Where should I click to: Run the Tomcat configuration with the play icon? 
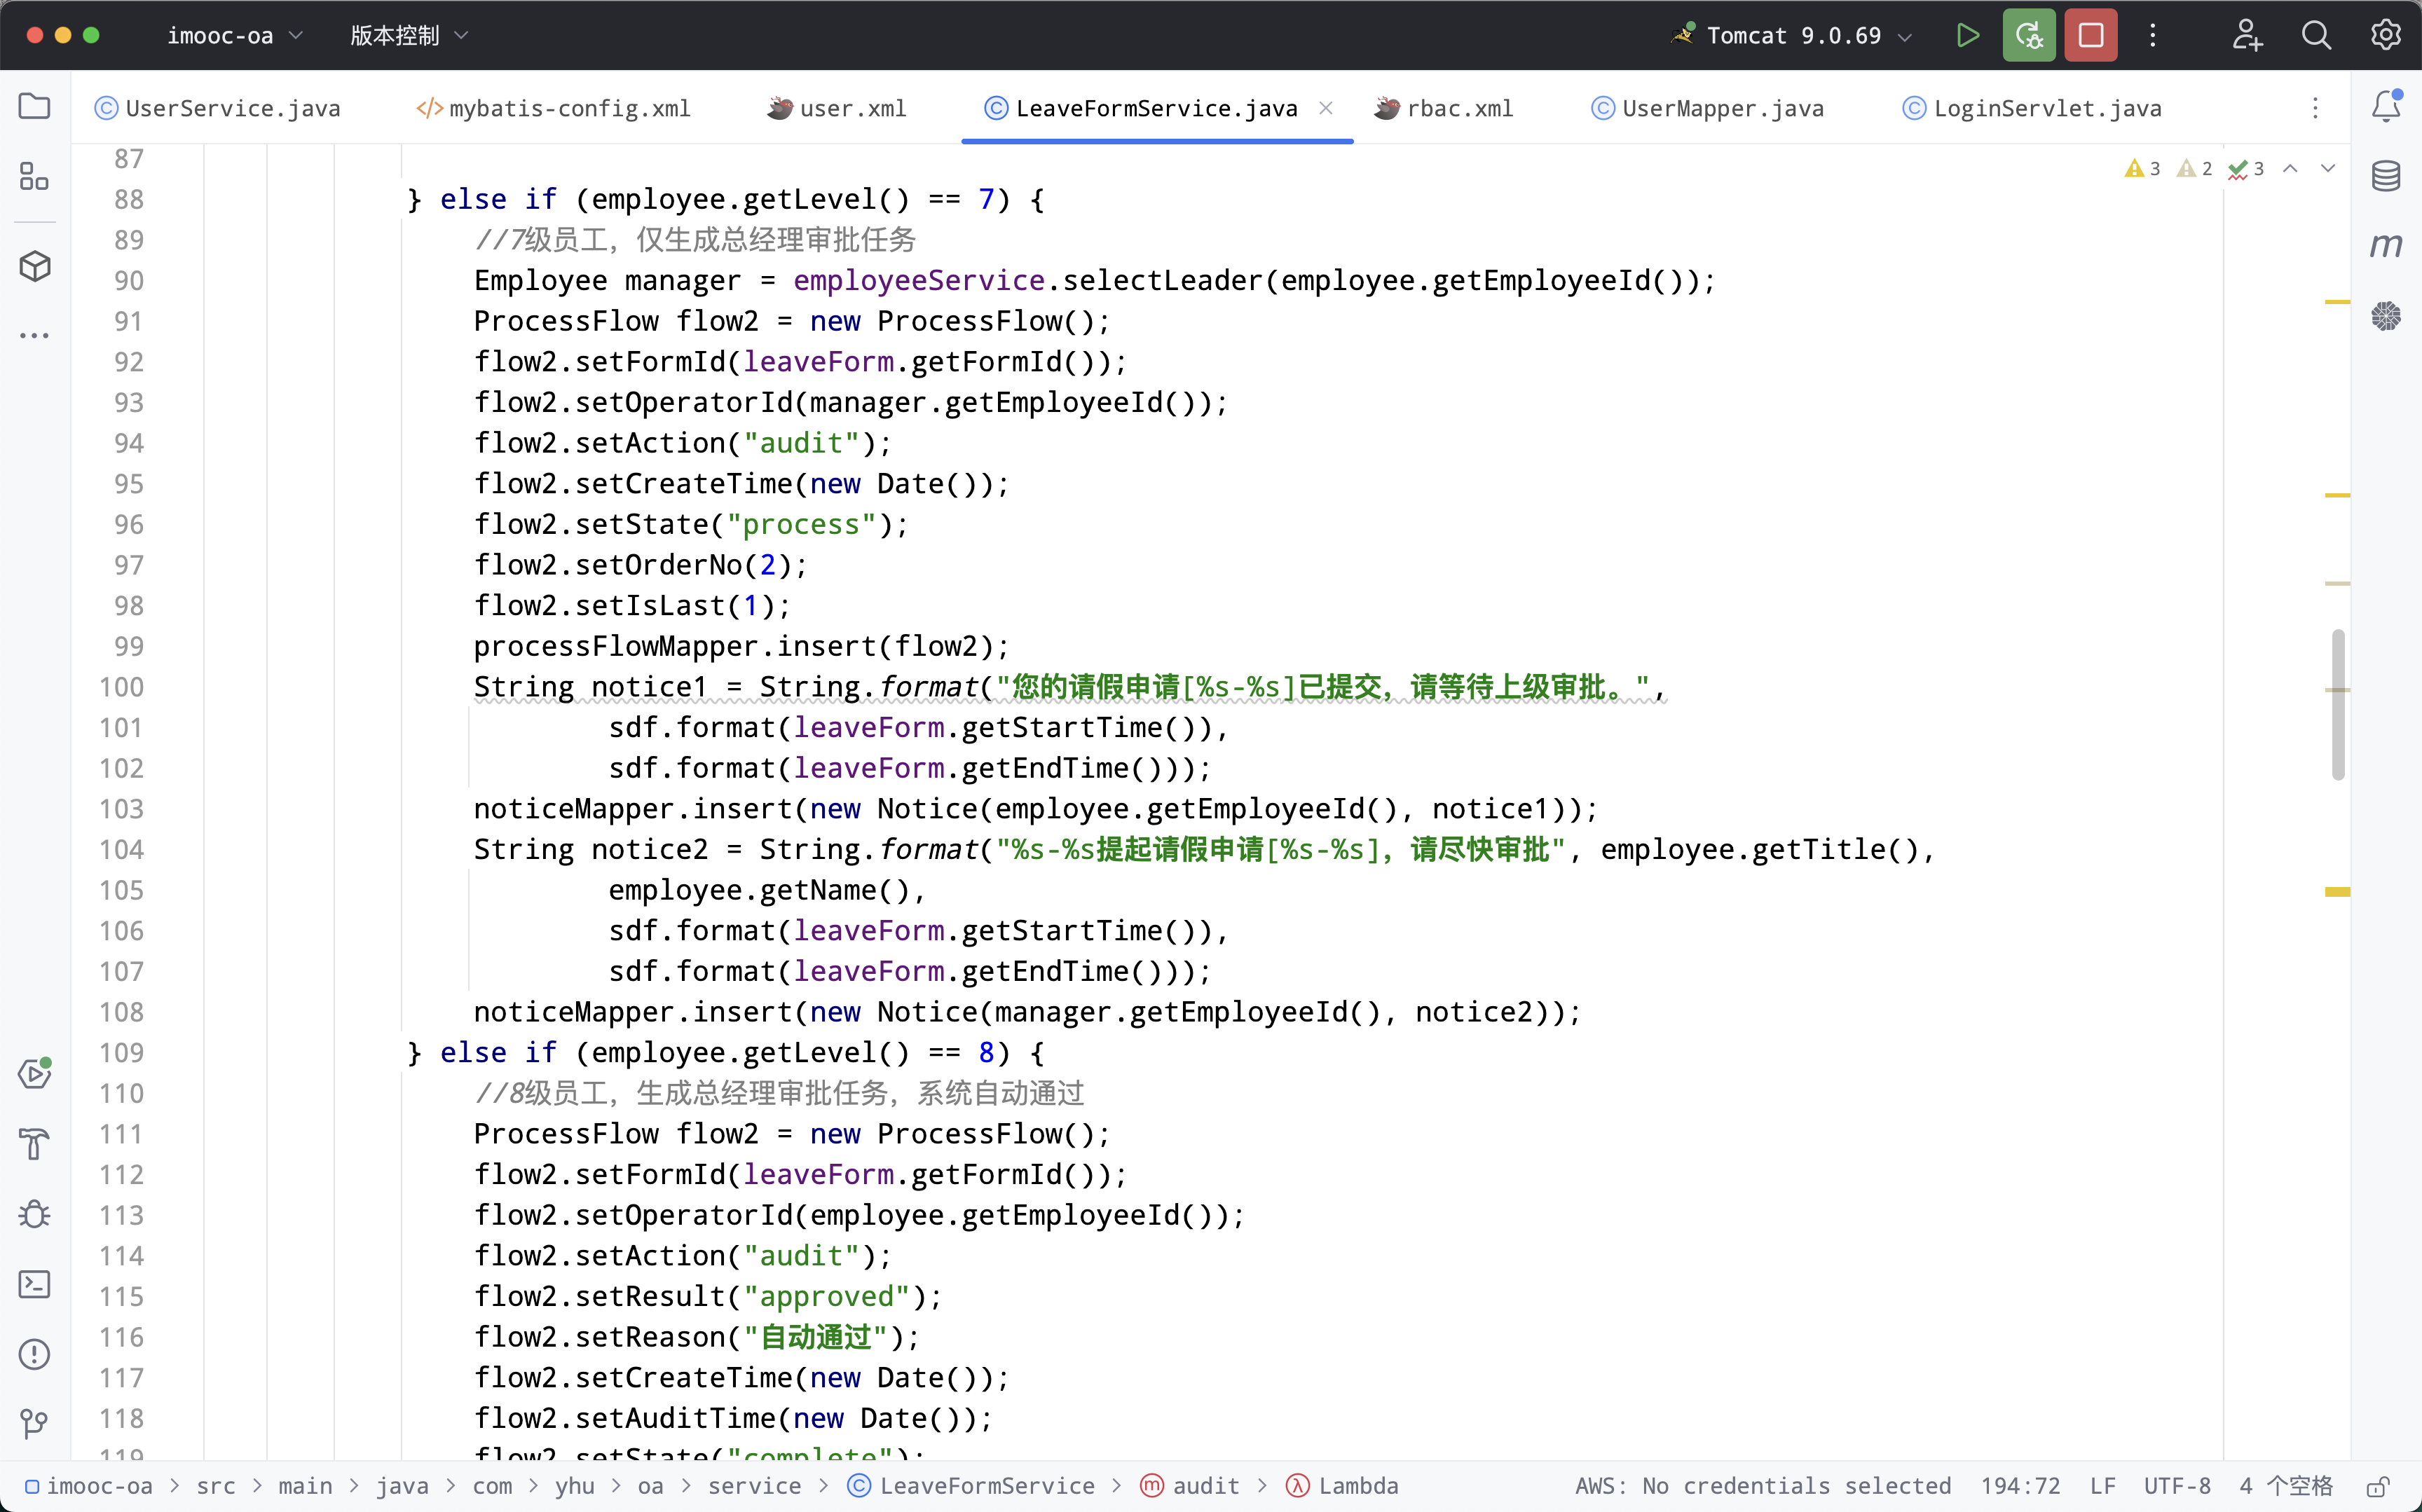click(1967, 35)
